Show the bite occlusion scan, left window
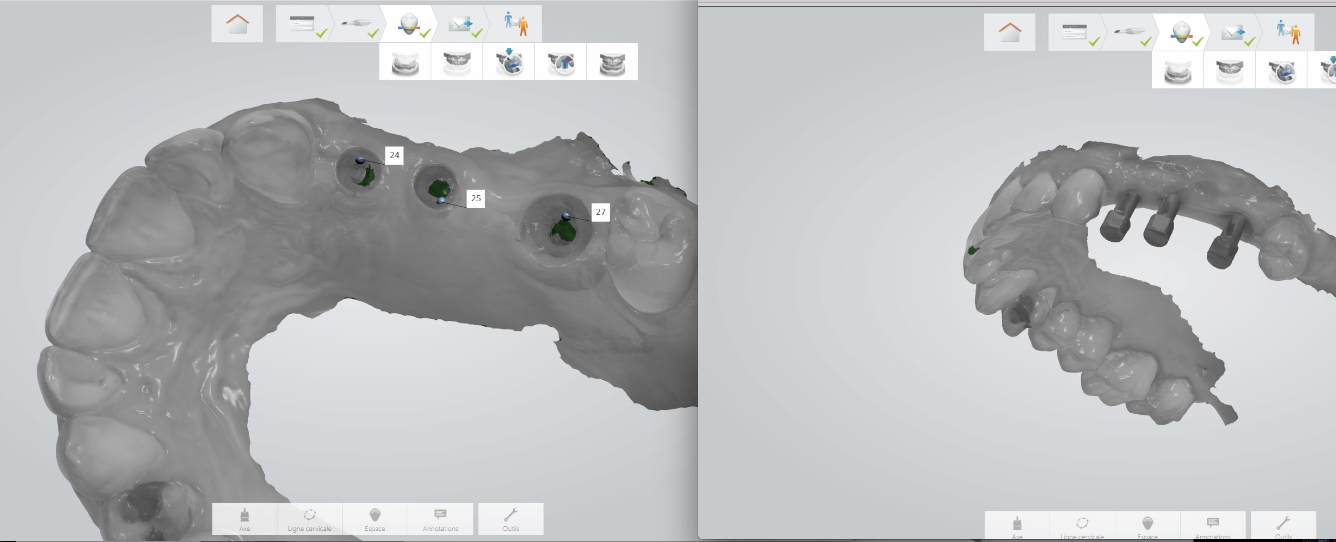The height and width of the screenshot is (542, 1336). 612,62
